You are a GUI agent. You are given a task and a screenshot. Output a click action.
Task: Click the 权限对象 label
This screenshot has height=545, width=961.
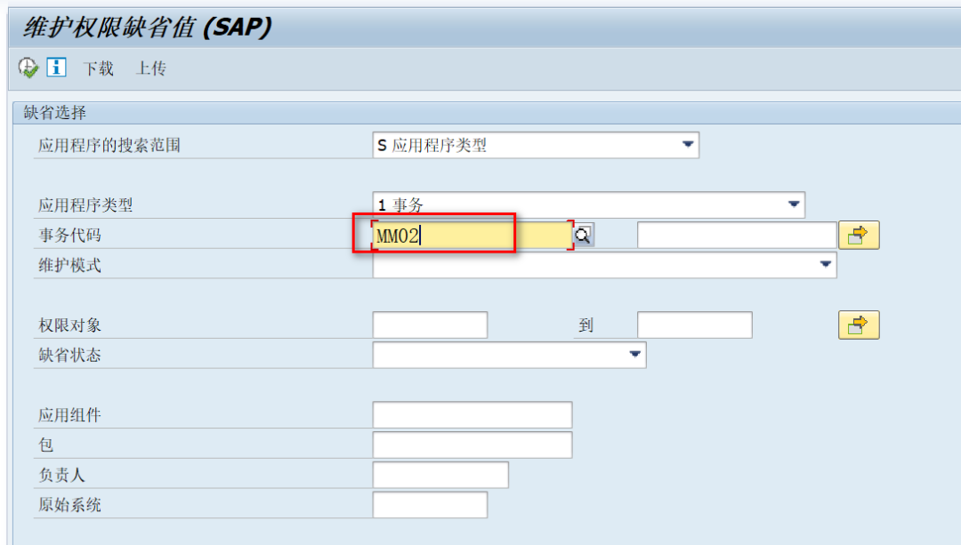69,325
